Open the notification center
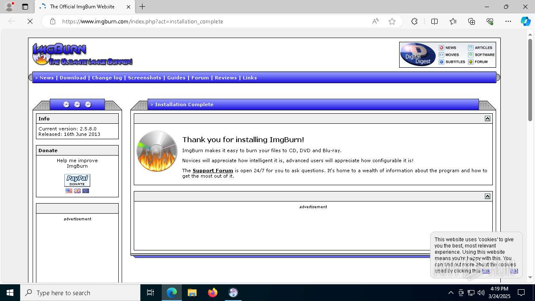Screen dimensions: 535x301 (x=521, y=293)
